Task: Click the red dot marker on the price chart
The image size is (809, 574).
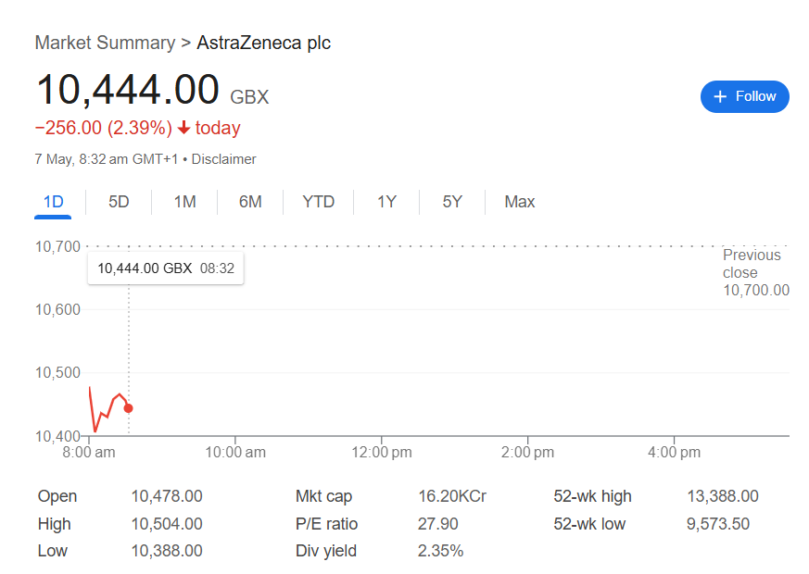Action: pyautogui.click(x=129, y=408)
